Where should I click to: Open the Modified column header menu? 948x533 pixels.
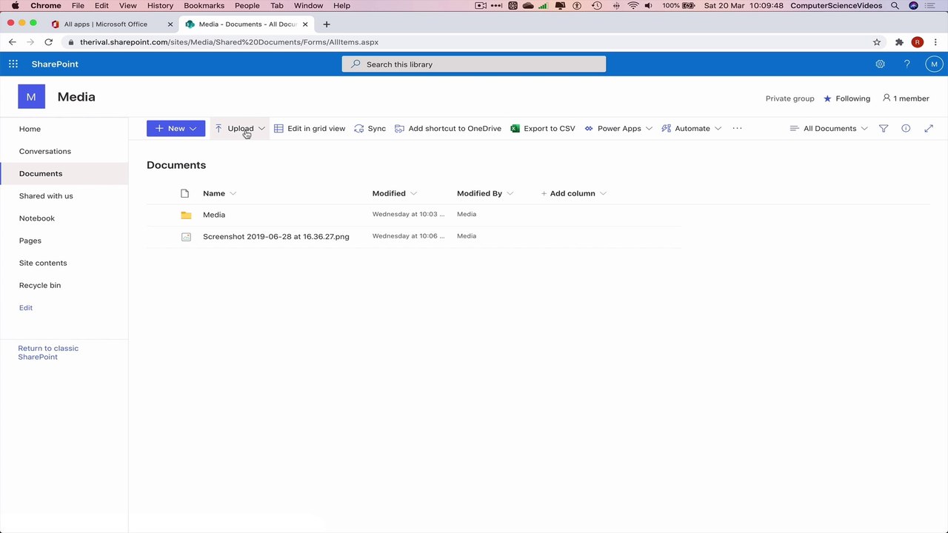pyautogui.click(x=395, y=193)
